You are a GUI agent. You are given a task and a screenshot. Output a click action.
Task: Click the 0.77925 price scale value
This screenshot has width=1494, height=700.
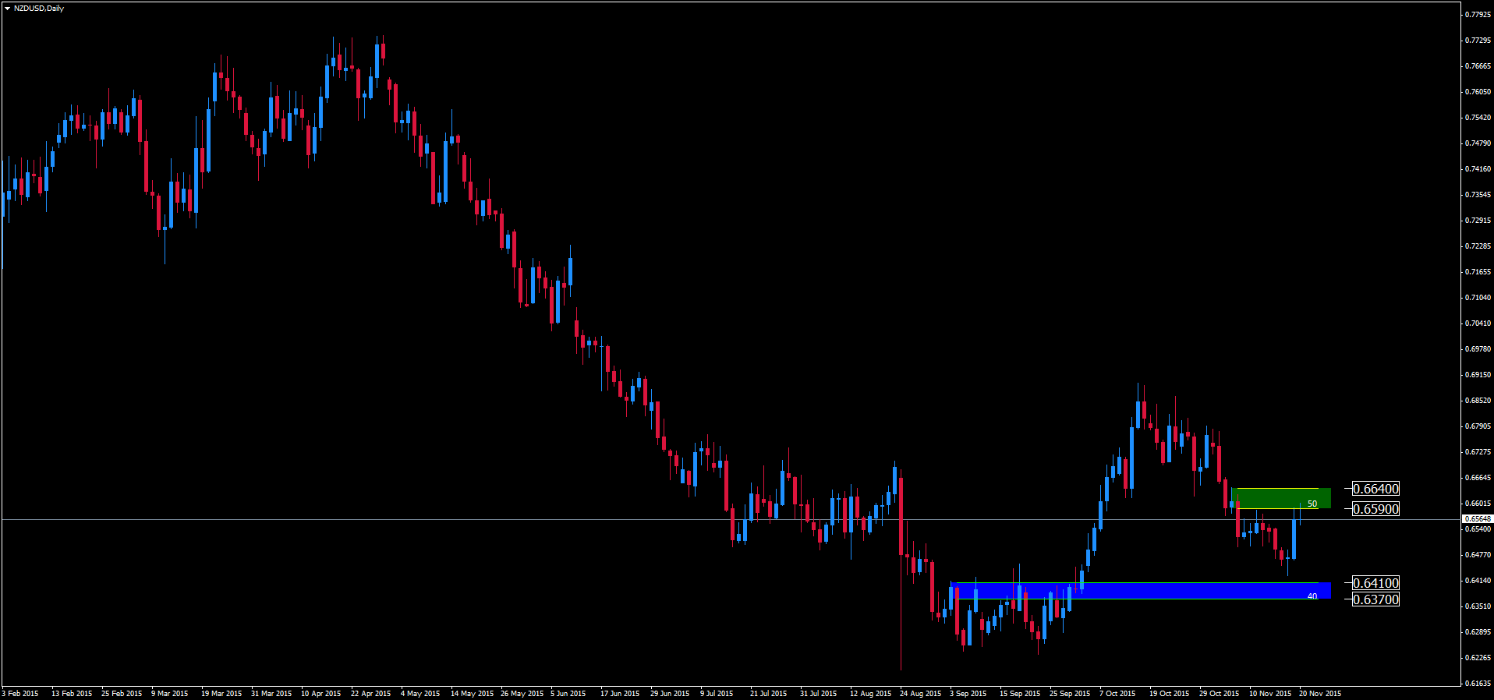[x=1478, y=14]
